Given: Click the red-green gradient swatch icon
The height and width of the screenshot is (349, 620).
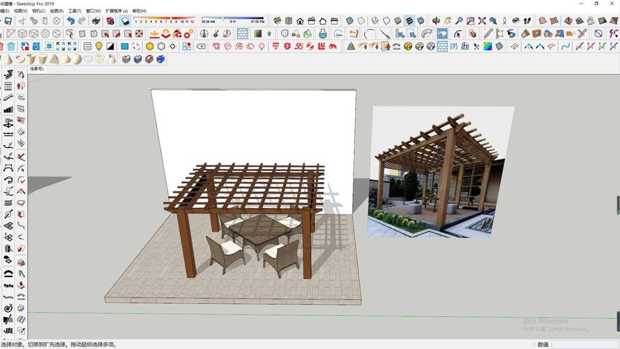Looking at the screenshot, I should (258, 34).
